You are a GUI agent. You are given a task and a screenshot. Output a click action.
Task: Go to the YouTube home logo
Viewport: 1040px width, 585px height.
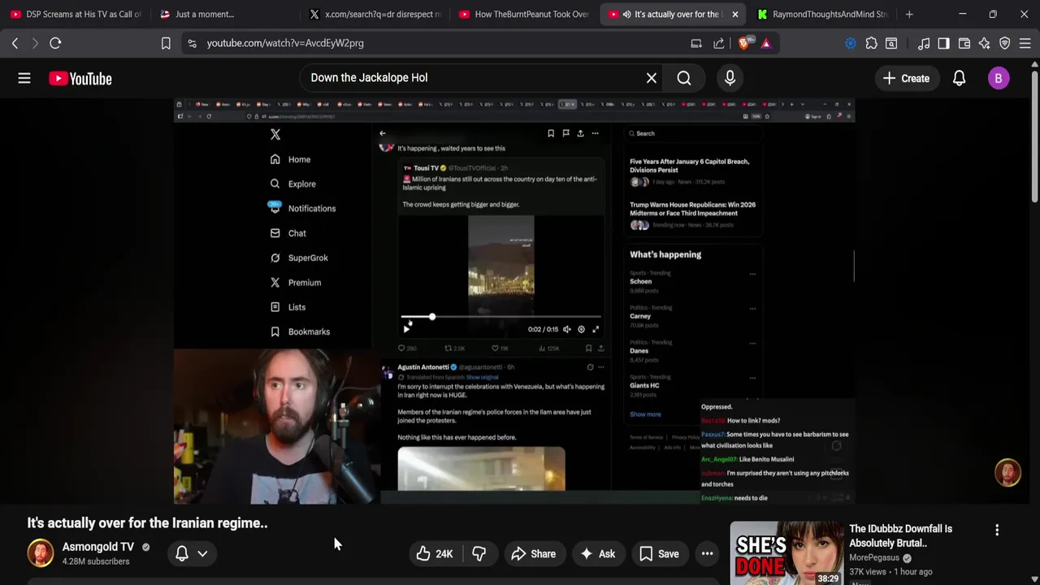click(x=80, y=78)
